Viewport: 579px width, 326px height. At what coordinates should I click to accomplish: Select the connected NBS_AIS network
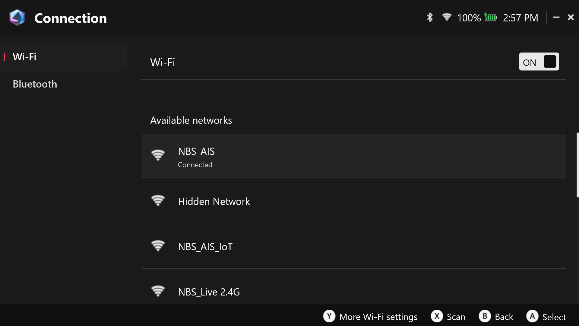pyautogui.click(x=353, y=156)
